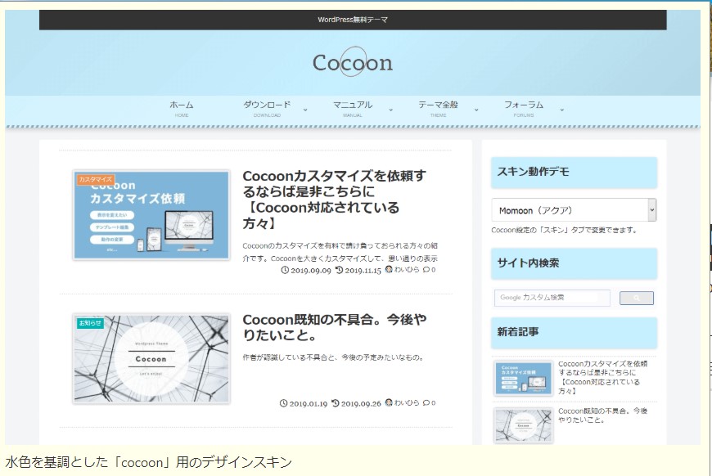Open the テーマ全般 menu item
This screenshot has height=476, width=712.
click(438, 109)
